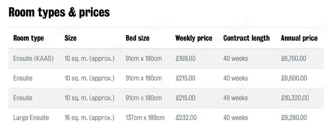327x132 pixels.
Task: Select the £10,320.00 annual price
Action: click(x=295, y=98)
